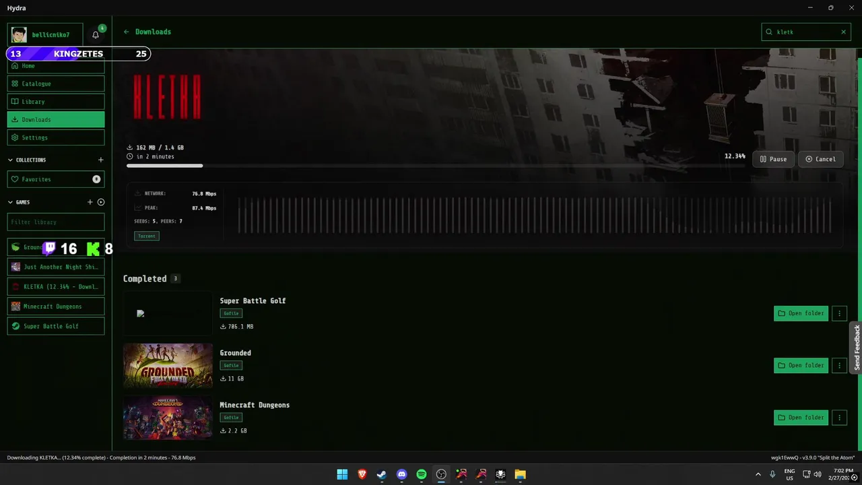Open the Favorites collection
Screen dimensions: 862x485
56,179
